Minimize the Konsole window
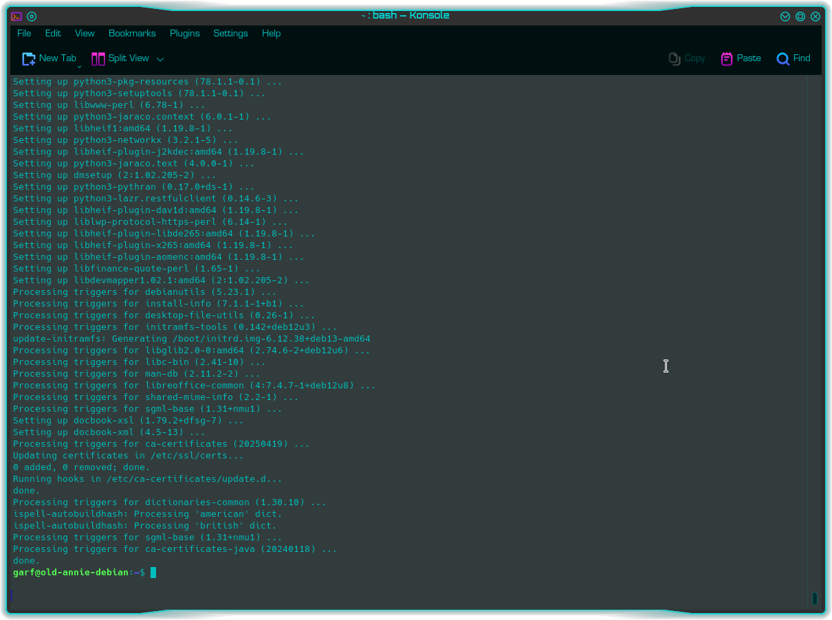Viewport: 832px width, 620px height. click(x=785, y=16)
